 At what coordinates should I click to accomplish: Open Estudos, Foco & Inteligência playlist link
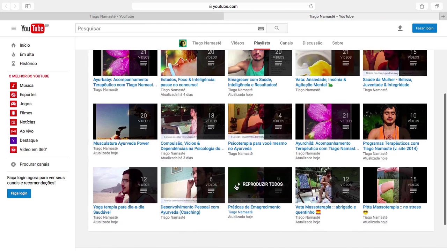pyautogui.click(x=188, y=82)
